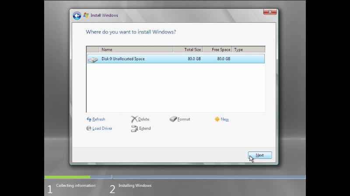The width and height of the screenshot is (350, 196).
Task: Open the Load Driver link
Action: pyautogui.click(x=102, y=128)
